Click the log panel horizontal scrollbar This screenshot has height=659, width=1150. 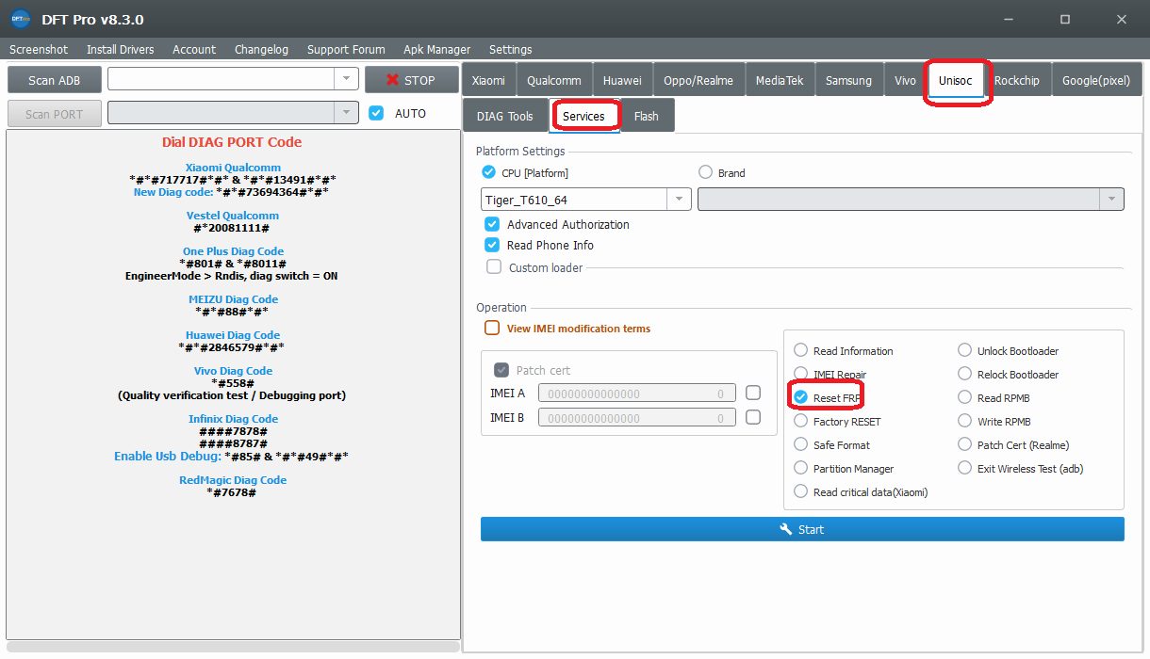point(233,647)
